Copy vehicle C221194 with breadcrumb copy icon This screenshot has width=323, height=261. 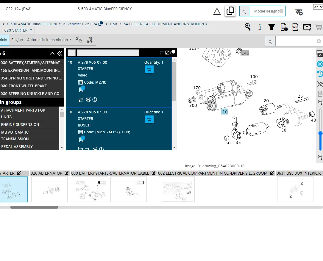101,24
